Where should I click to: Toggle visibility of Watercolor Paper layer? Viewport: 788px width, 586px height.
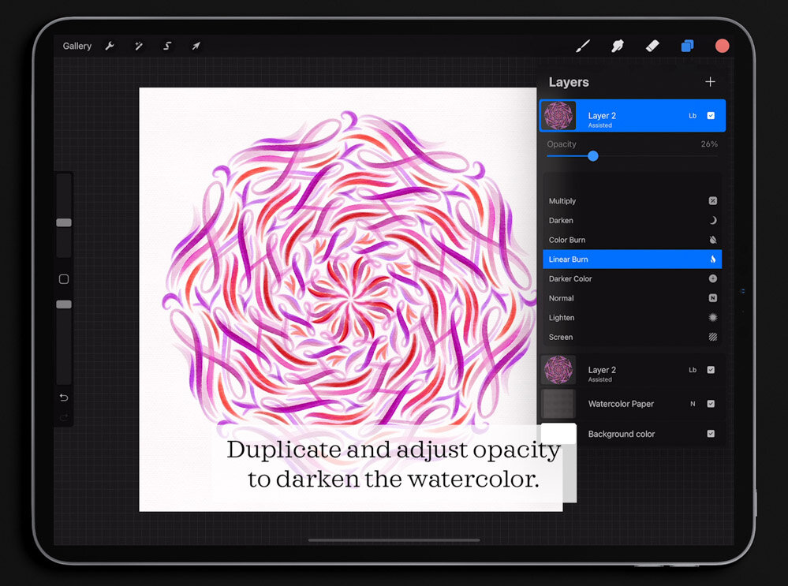point(711,404)
